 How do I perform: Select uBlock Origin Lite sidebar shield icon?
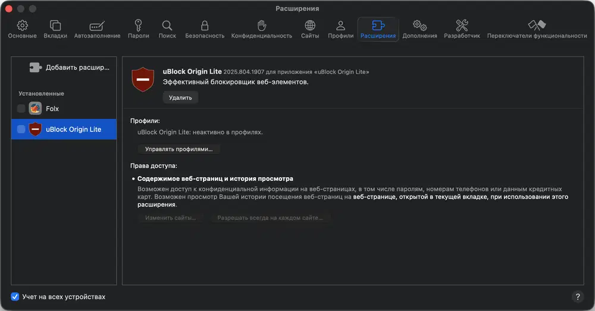pyautogui.click(x=35, y=129)
